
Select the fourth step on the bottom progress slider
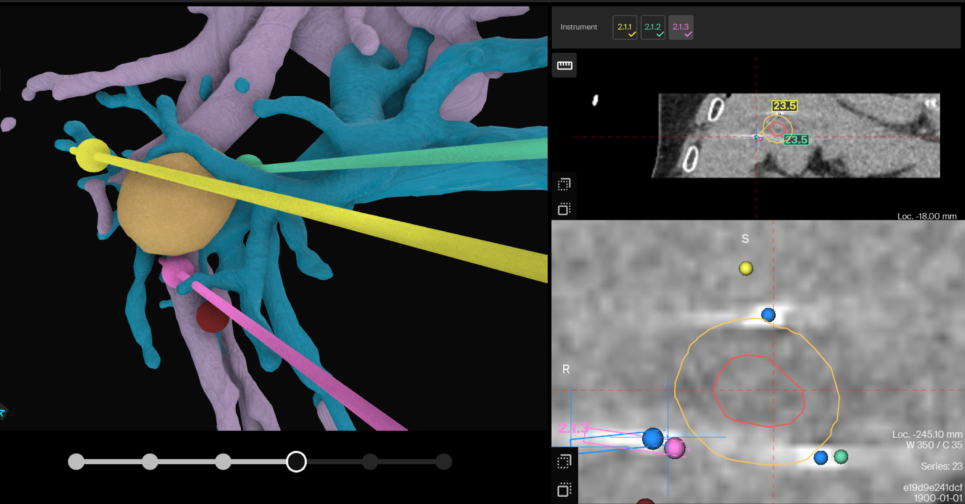point(296,462)
